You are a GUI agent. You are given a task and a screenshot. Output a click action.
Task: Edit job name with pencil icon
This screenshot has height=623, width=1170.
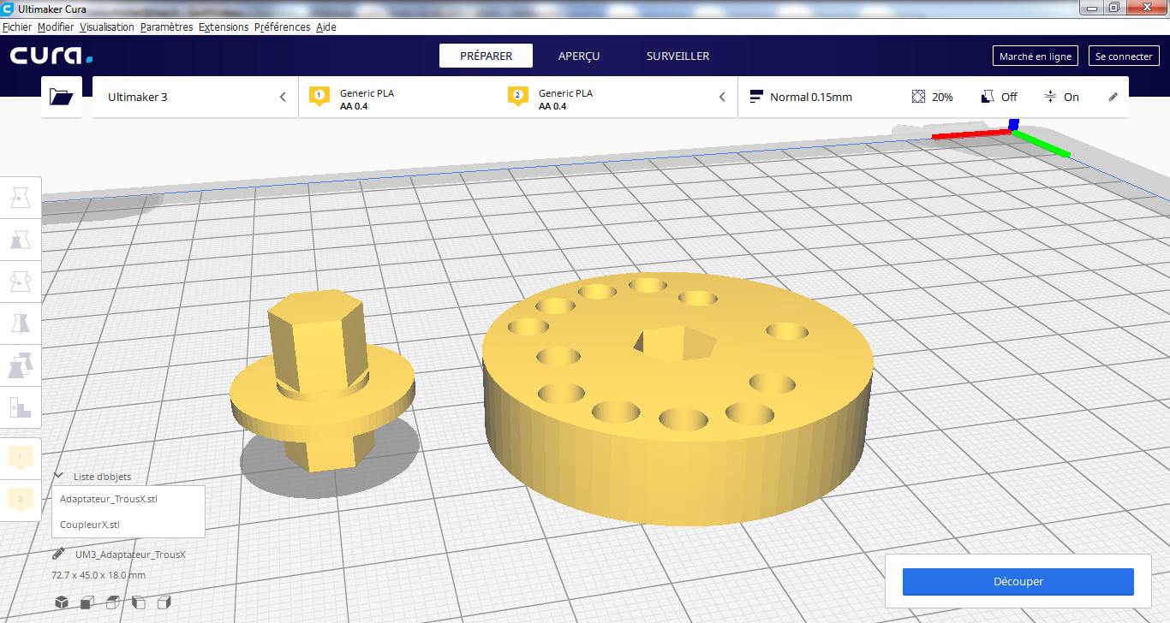coord(59,554)
